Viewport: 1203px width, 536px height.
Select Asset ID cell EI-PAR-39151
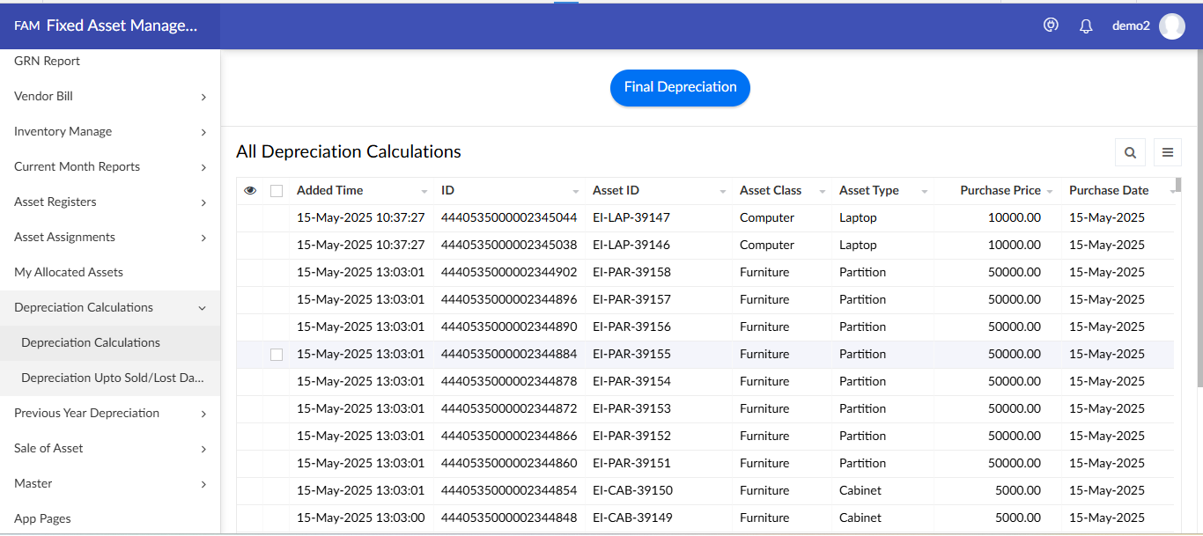[x=631, y=463]
